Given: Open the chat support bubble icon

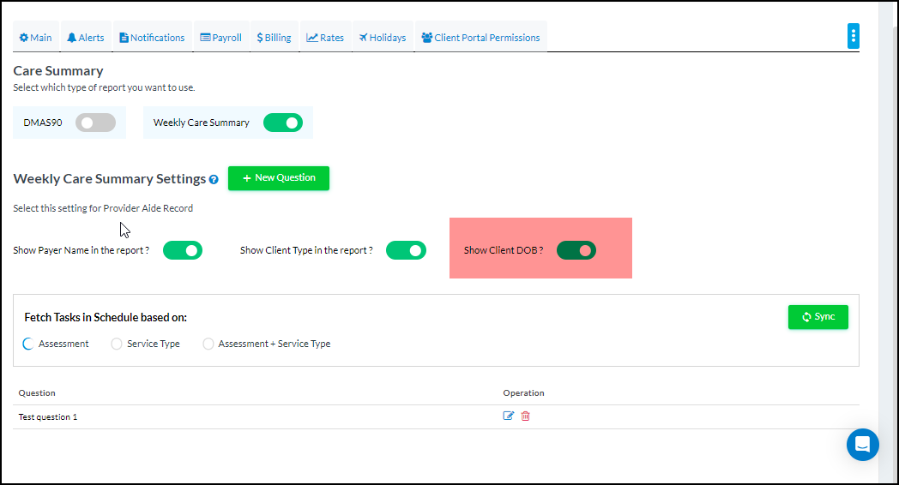Looking at the screenshot, I should (x=862, y=445).
